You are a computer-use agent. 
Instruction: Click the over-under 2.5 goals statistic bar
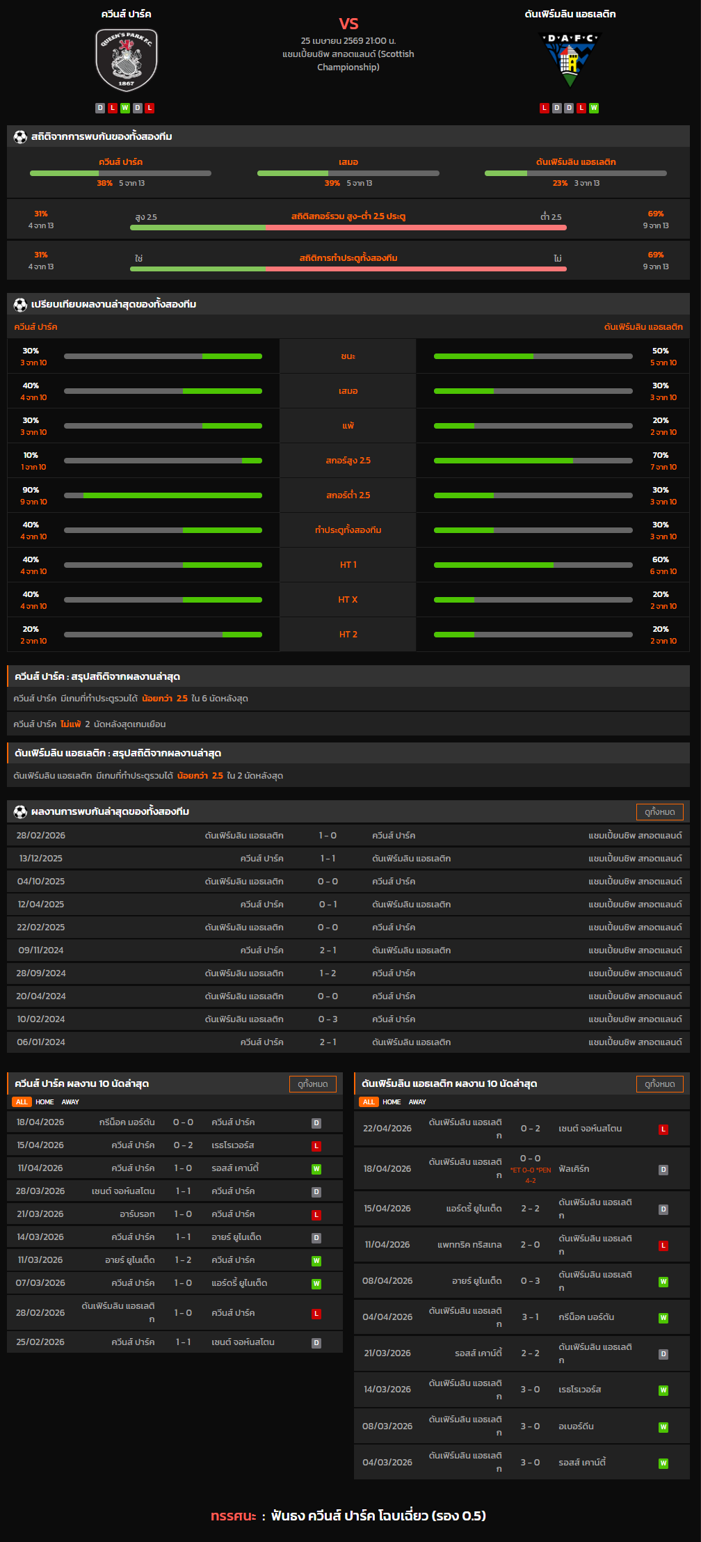[348, 228]
